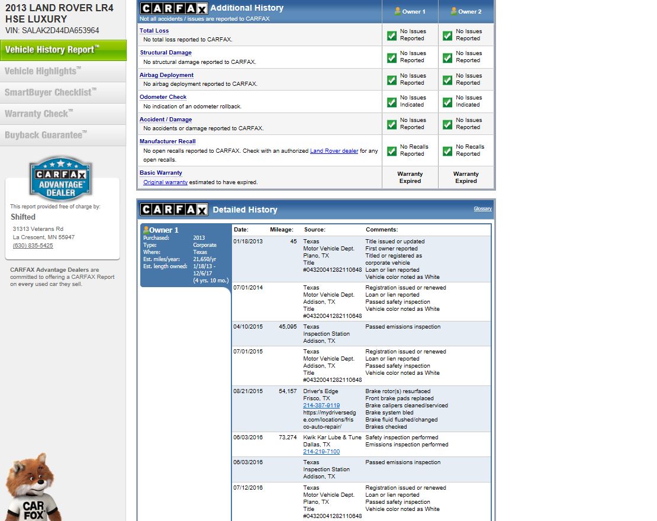Click the dealer name "Shifted"

click(x=23, y=217)
